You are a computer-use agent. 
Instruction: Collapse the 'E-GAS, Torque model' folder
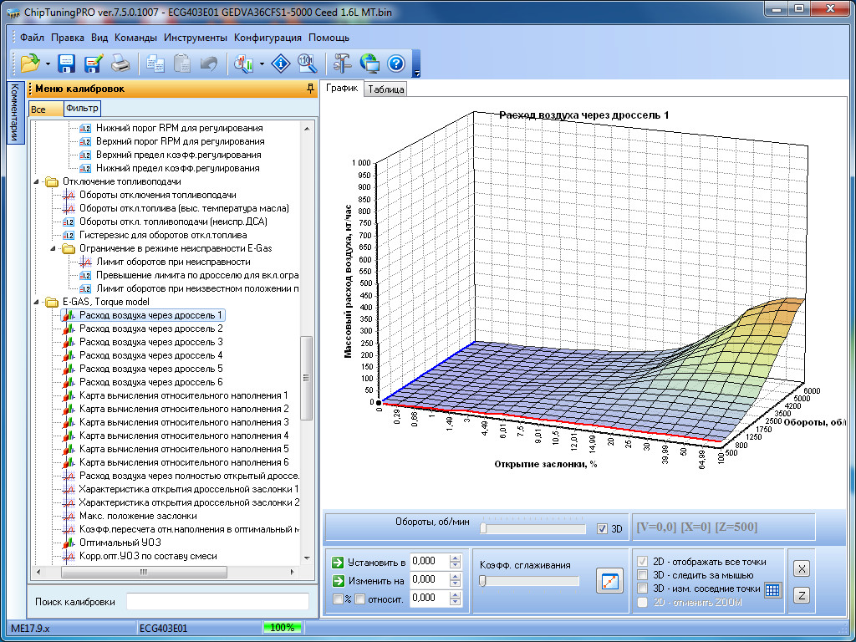37,302
